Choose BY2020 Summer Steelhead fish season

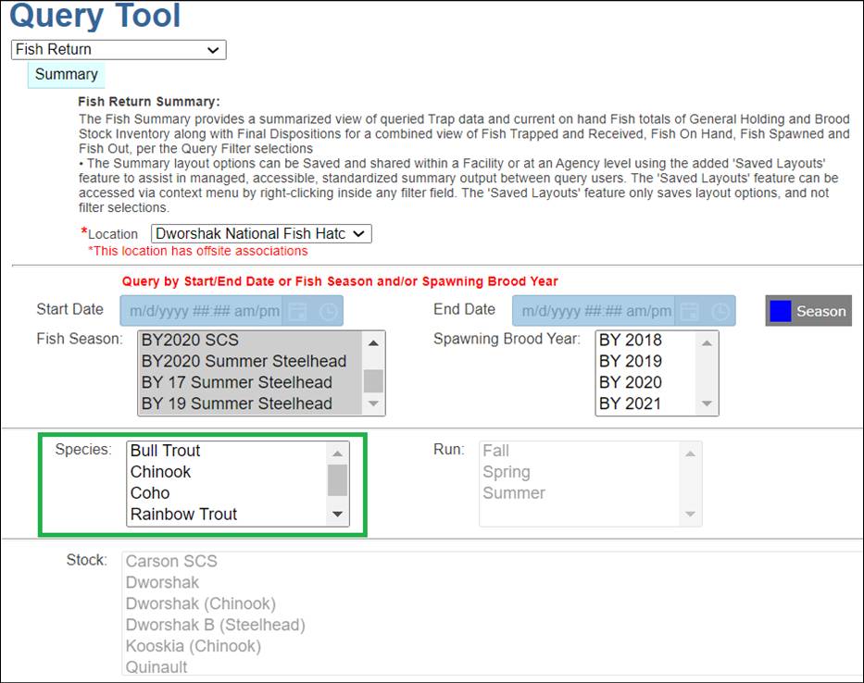coord(244,361)
